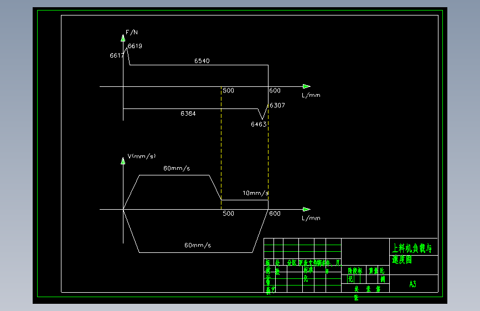The image size is (480, 311).
Task: Click the 600 tick label under the force graph
Action: pyautogui.click(x=275, y=91)
